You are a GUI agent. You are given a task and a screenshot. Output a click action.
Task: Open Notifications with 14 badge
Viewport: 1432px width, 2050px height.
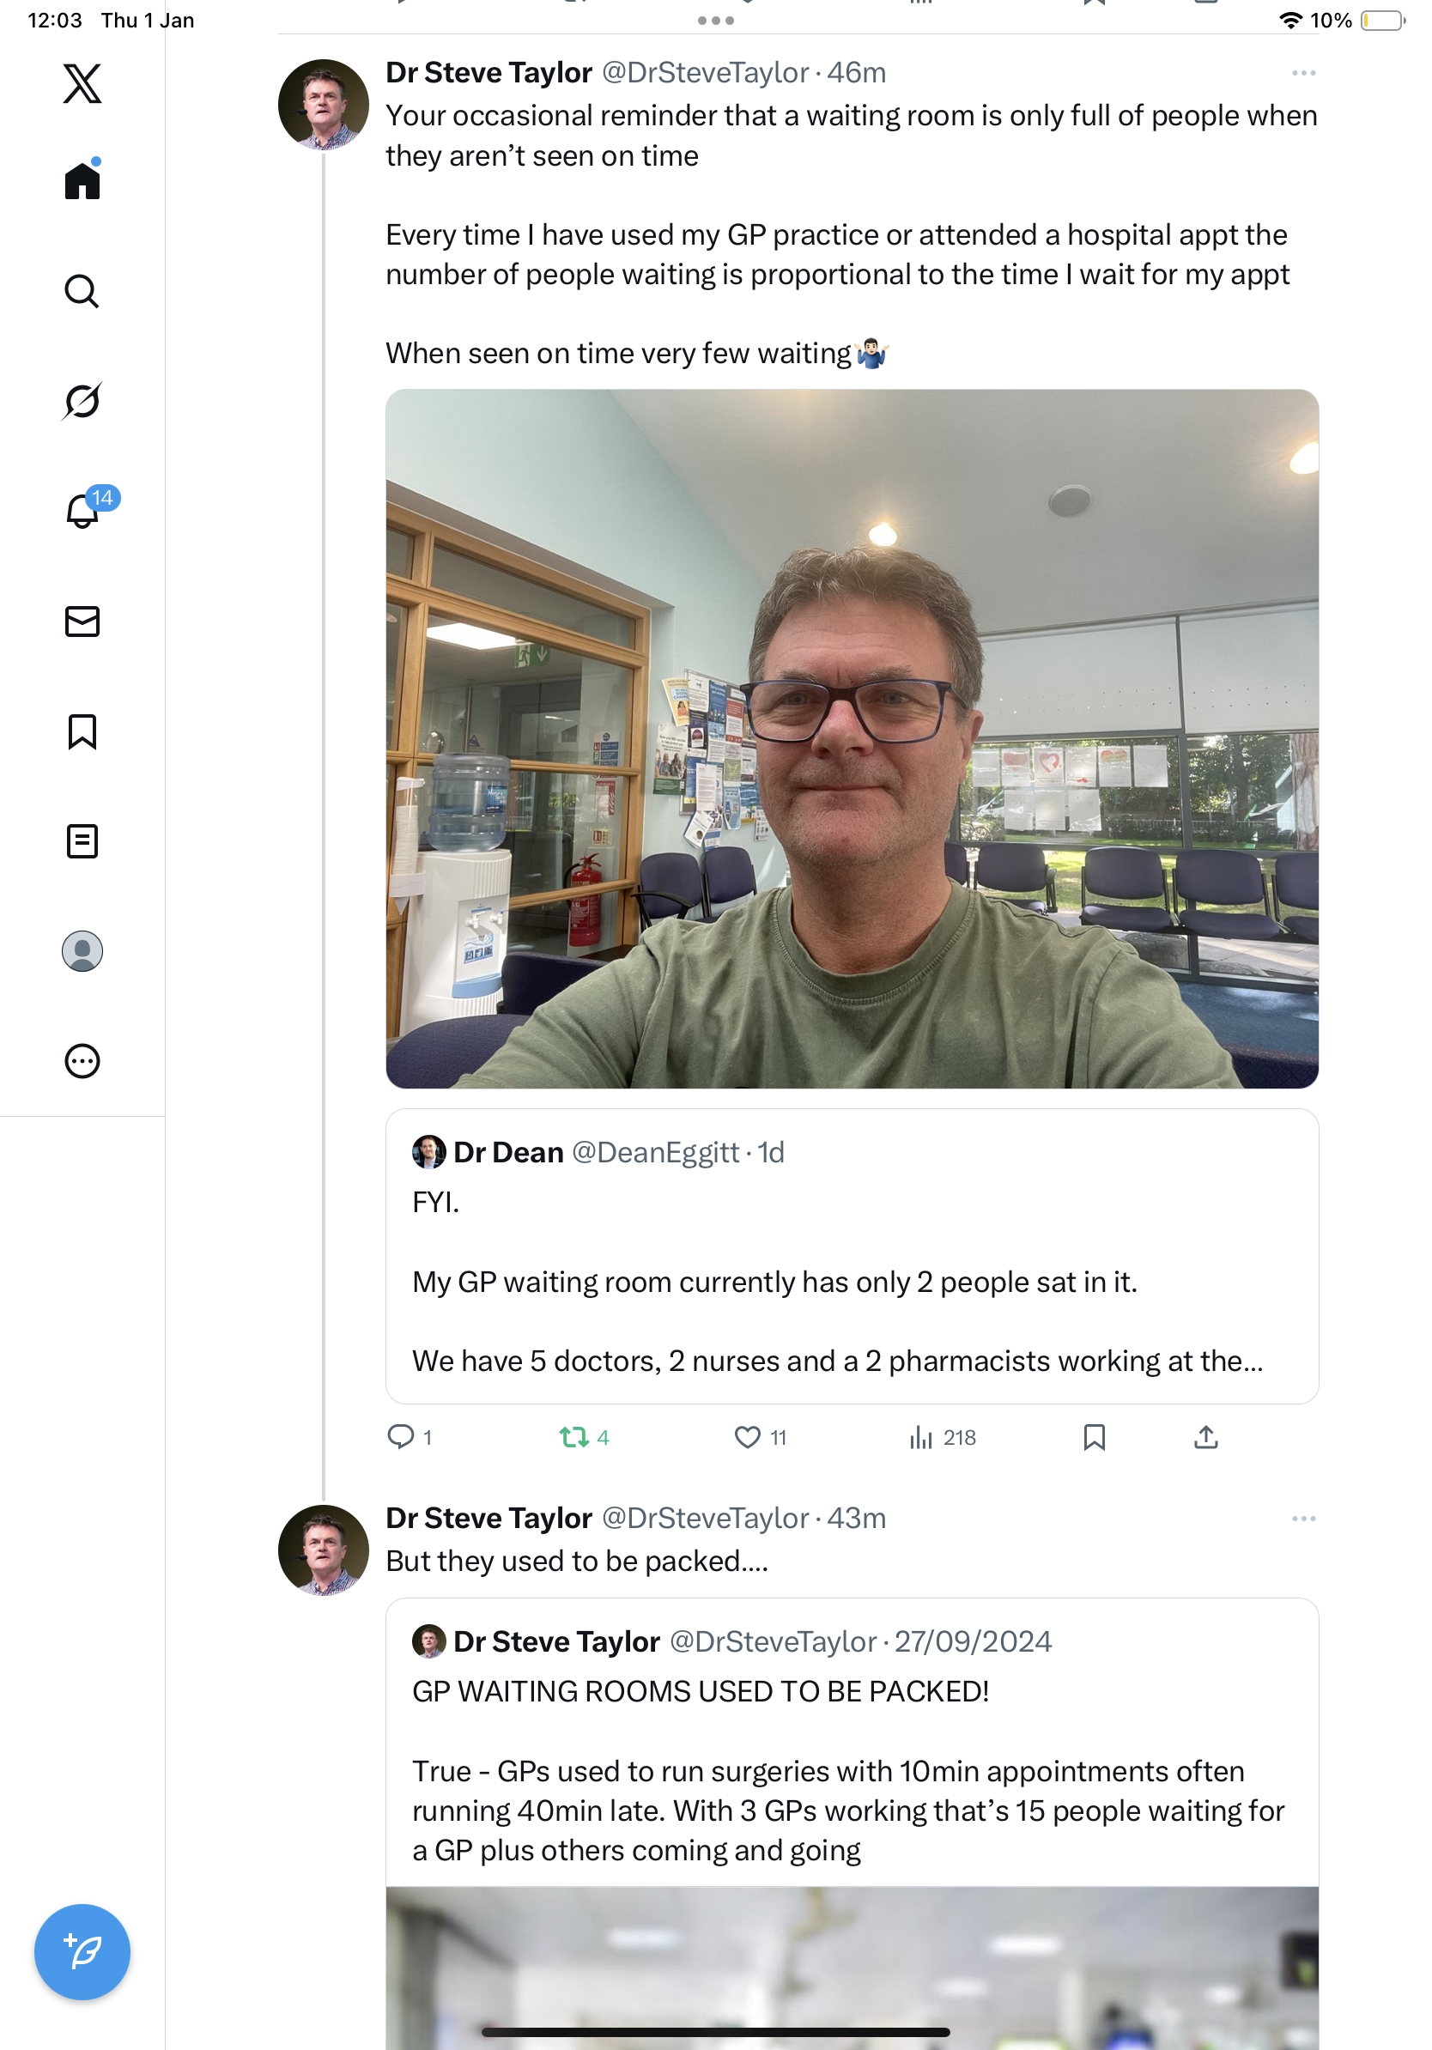(83, 512)
